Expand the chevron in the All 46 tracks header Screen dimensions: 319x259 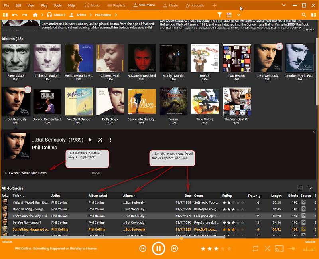(310, 188)
